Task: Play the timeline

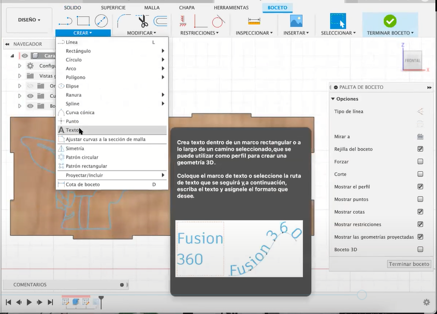Action: pyautogui.click(x=29, y=302)
